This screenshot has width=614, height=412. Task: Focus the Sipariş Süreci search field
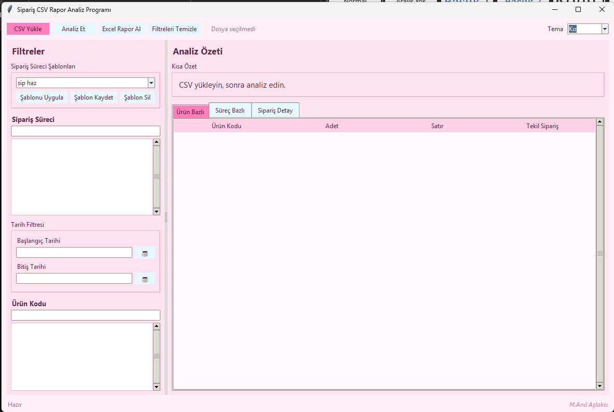[x=85, y=131]
